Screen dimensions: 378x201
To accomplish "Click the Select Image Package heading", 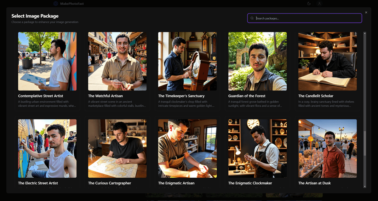I will pyautogui.click(x=35, y=16).
